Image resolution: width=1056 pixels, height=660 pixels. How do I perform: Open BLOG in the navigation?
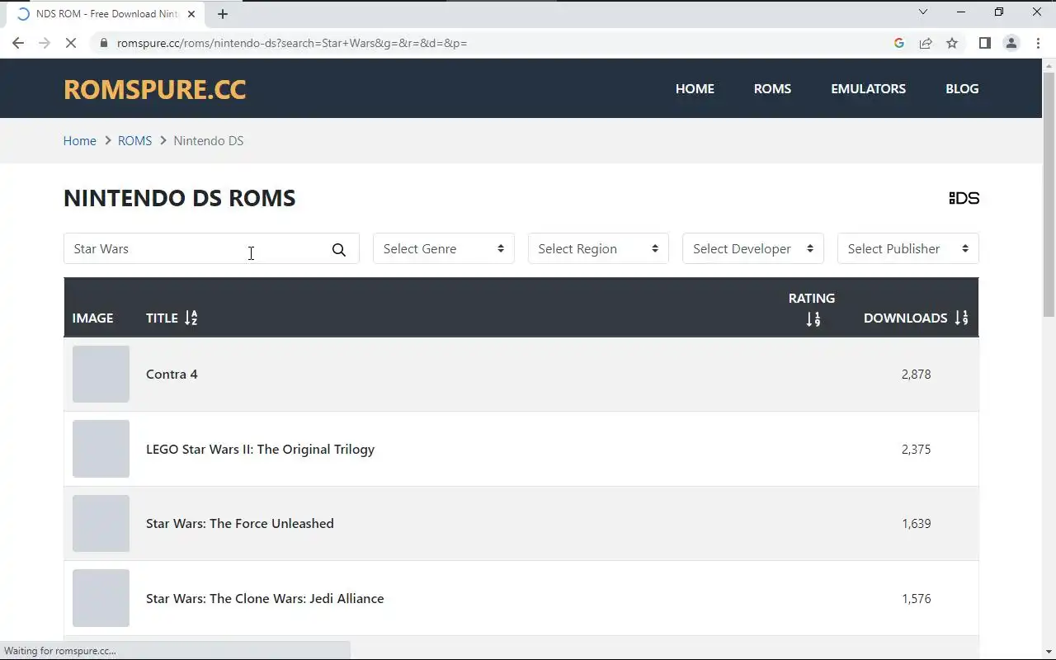point(962,88)
